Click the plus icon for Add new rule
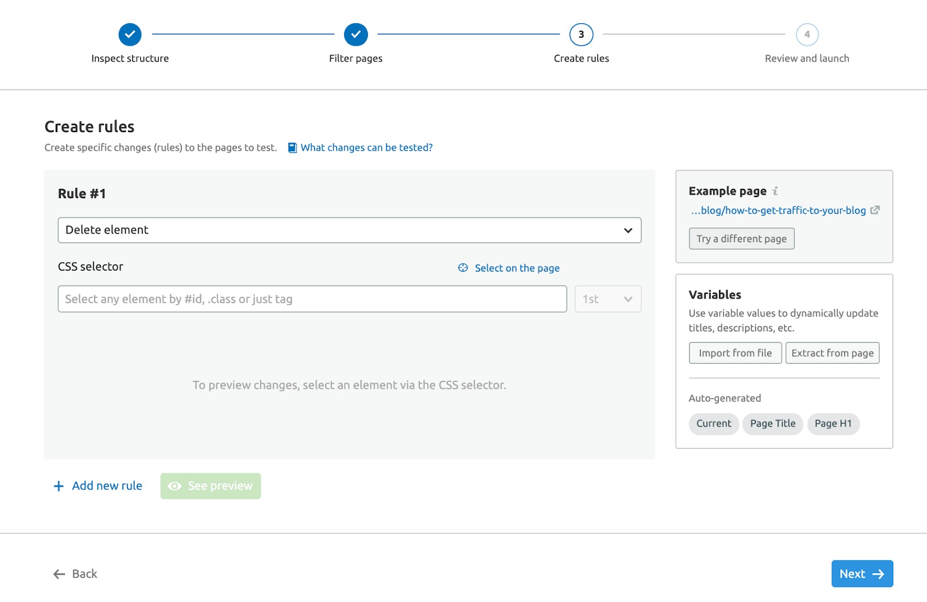Image resolution: width=927 pixels, height=602 pixels. (x=59, y=486)
